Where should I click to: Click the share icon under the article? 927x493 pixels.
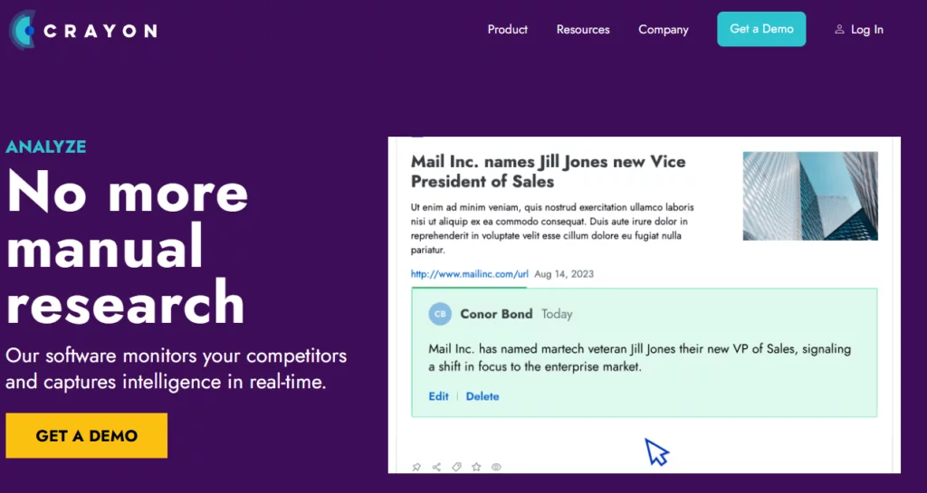pyautogui.click(x=436, y=468)
